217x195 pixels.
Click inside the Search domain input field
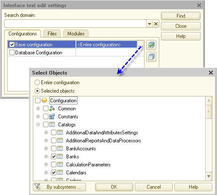[x=75, y=24]
